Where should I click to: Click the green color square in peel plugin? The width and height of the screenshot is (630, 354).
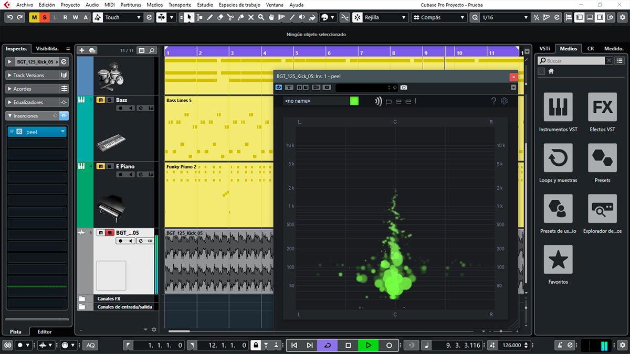[x=354, y=101]
